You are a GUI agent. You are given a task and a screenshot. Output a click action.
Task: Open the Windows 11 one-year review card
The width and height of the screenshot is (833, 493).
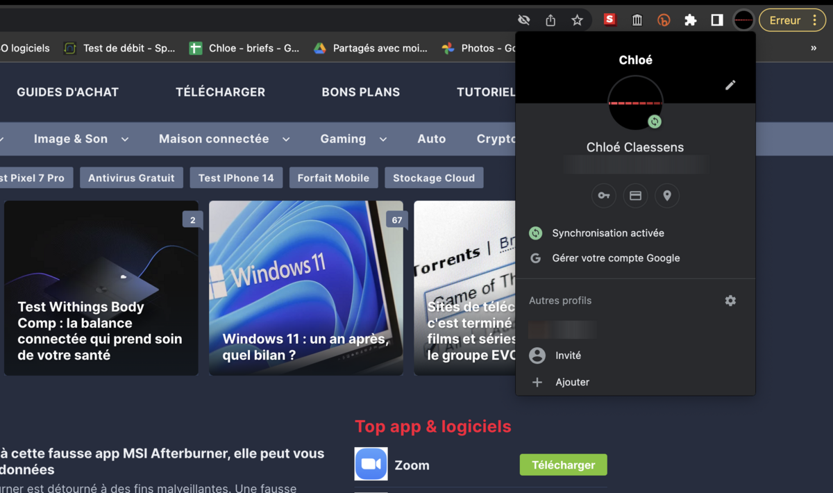tap(306, 288)
